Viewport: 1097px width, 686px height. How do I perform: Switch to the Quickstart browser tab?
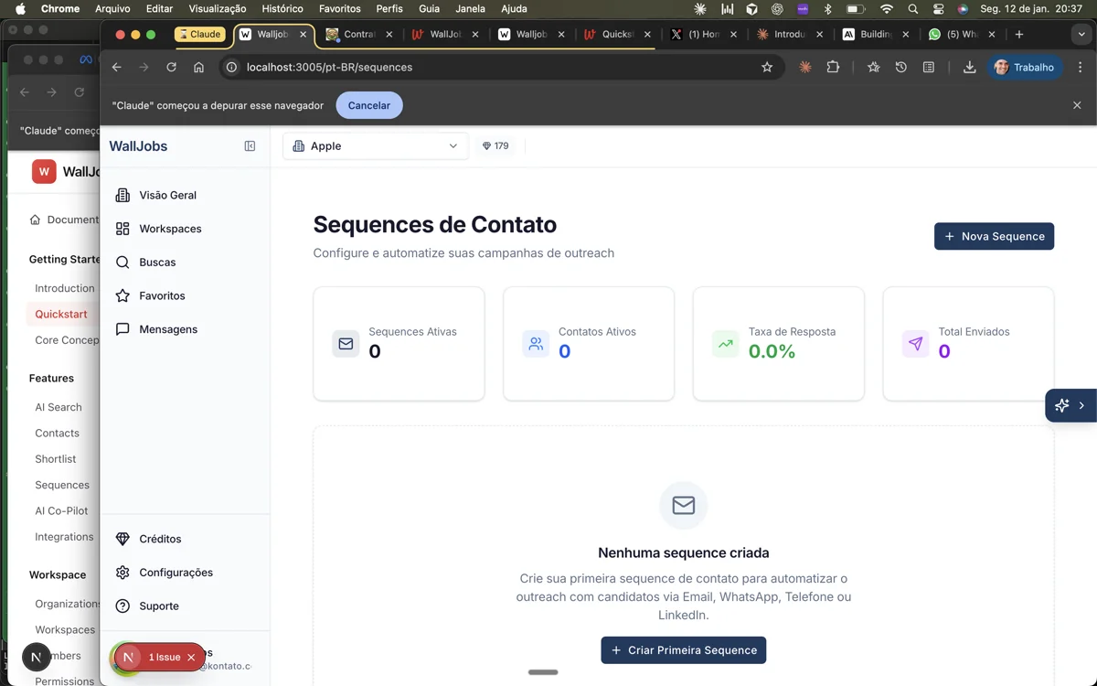pyautogui.click(x=616, y=34)
